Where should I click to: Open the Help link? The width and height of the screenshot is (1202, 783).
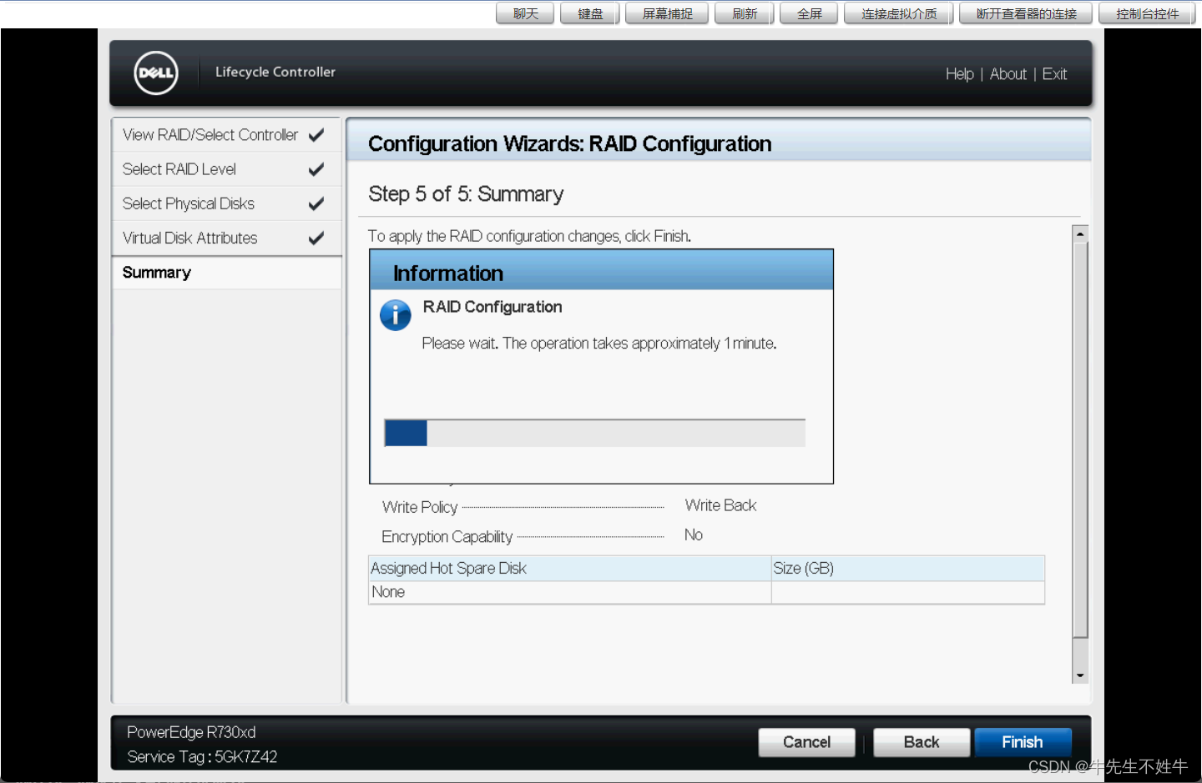(x=959, y=74)
